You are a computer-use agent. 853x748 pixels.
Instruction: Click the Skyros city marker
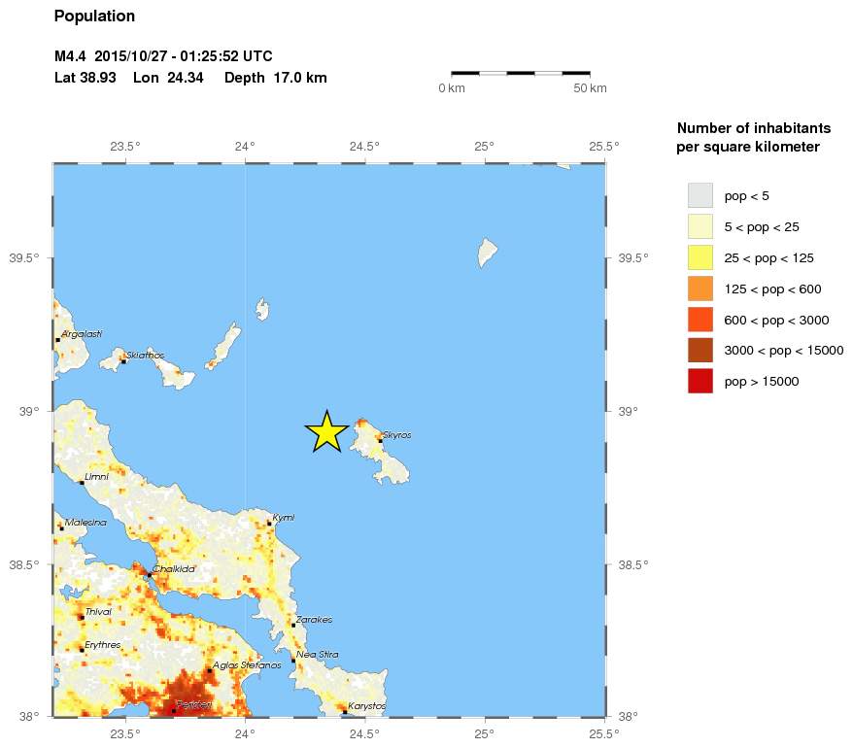(380, 441)
